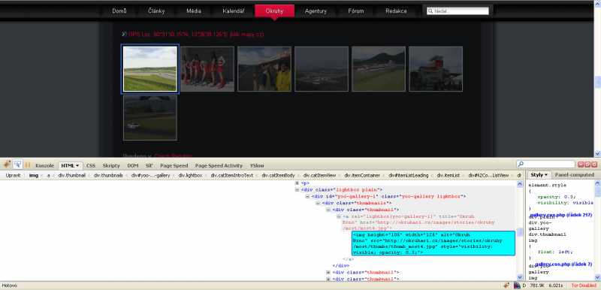Image resolution: width=601 pixels, height=290 pixels.
Task: Click the website Hledat search field
Action: click(458, 11)
